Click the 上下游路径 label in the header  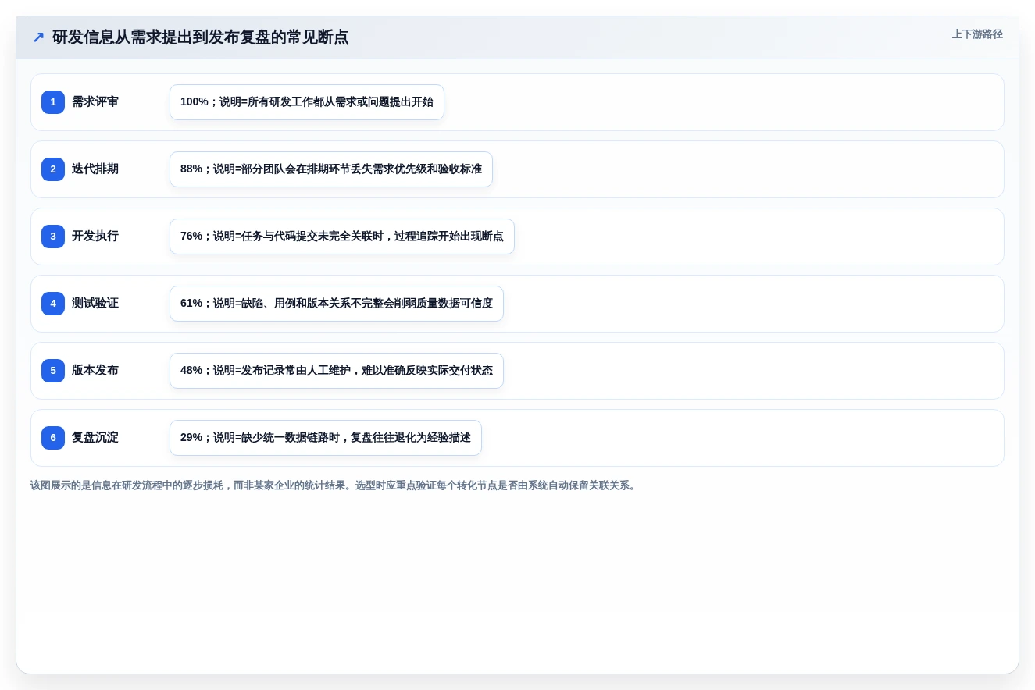coord(977,34)
